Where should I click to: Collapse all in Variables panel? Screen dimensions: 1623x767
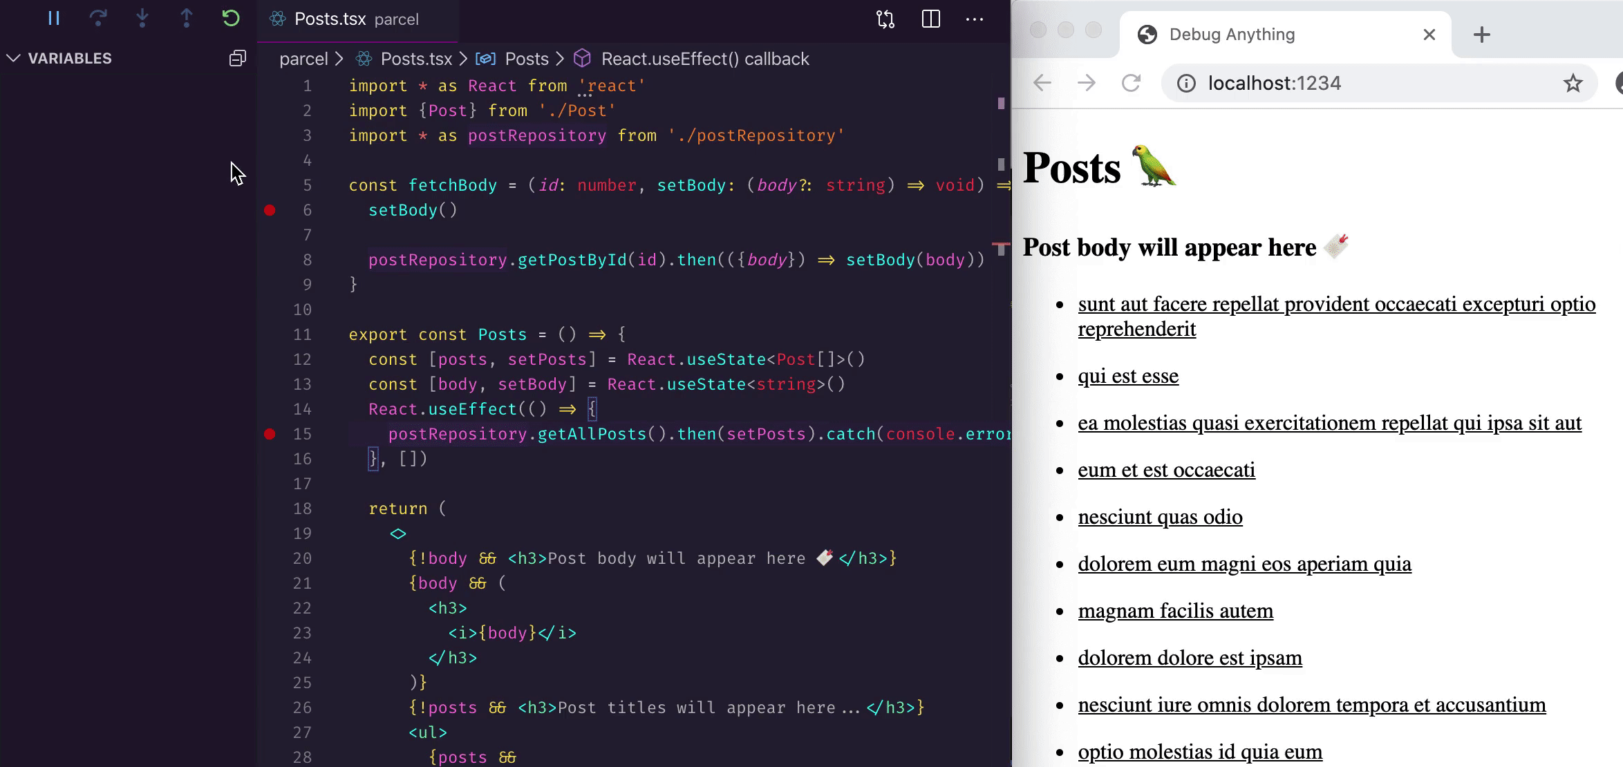[x=237, y=59]
